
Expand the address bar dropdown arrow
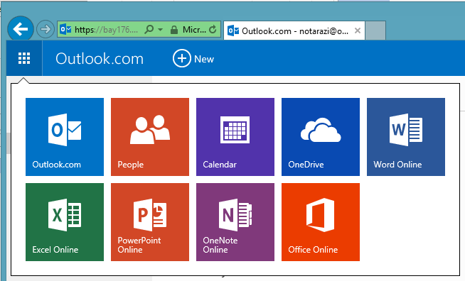pyautogui.click(x=161, y=29)
